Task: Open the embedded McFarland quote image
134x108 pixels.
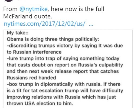Action: click(68, 69)
